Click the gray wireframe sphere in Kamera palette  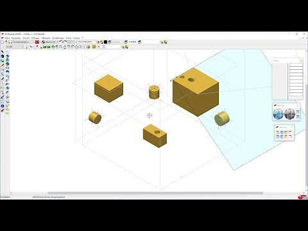289,114
